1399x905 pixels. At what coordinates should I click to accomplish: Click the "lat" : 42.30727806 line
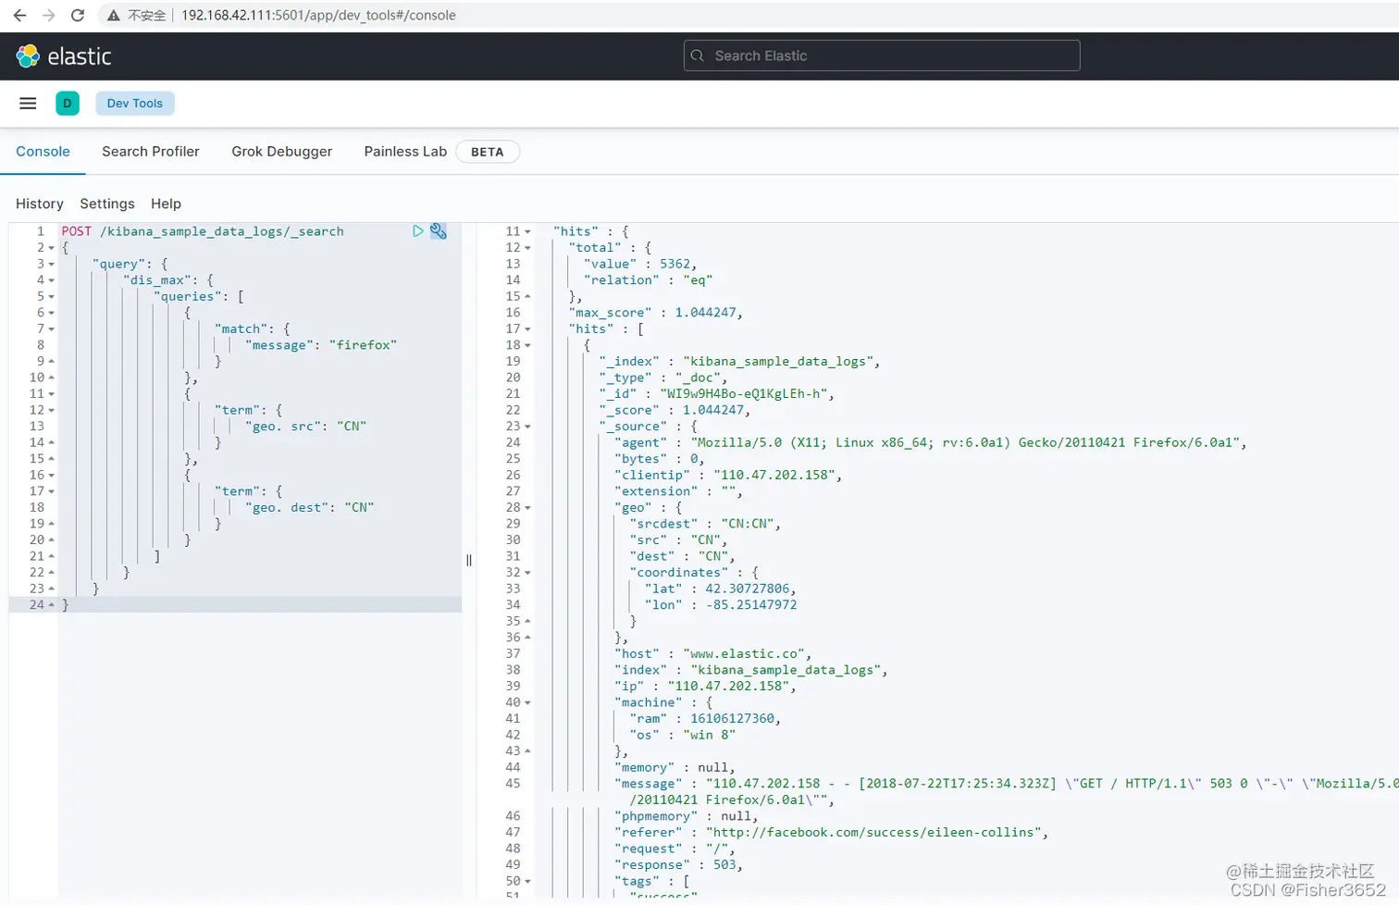[x=721, y=589]
